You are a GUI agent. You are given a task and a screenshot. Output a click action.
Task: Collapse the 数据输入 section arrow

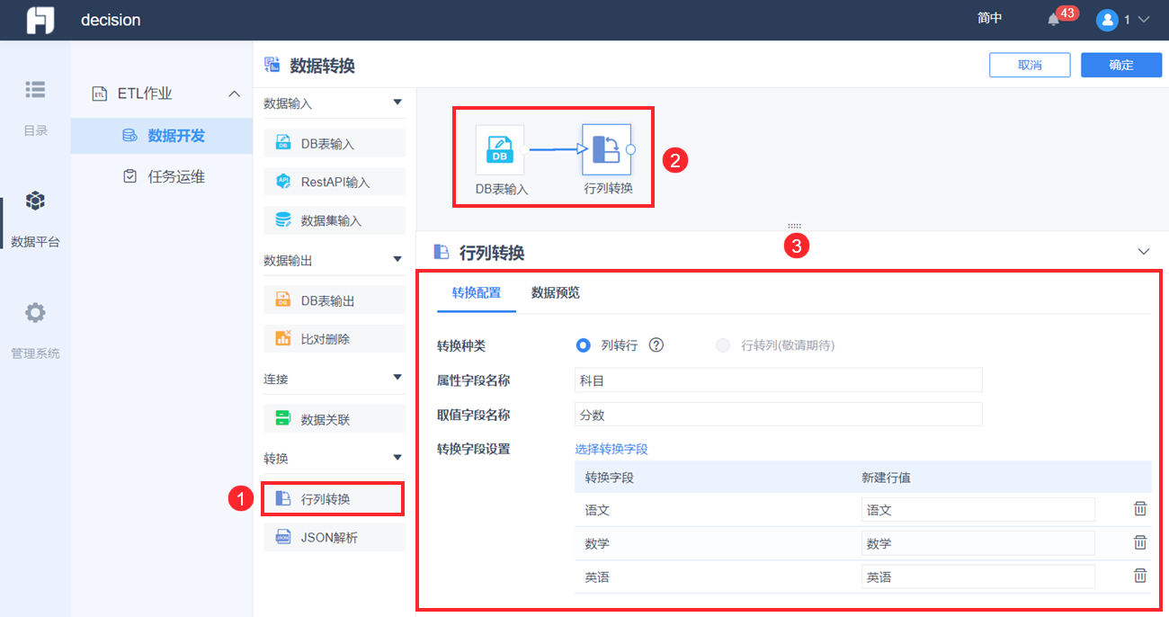397,103
